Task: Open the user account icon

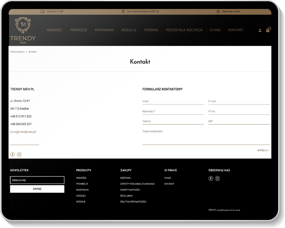Action: tap(260, 30)
